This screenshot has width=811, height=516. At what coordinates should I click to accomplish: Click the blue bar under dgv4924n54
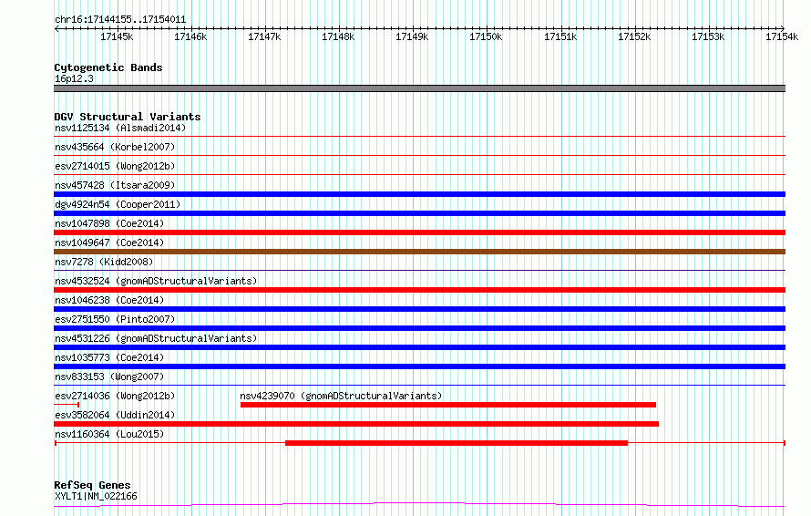click(419, 213)
